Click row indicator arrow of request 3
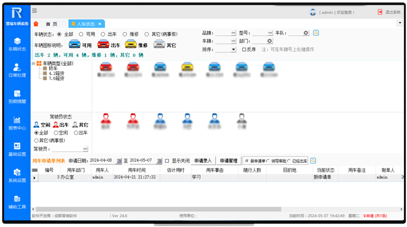This screenshot has height=227, width=407. click(x=34, y=178)
